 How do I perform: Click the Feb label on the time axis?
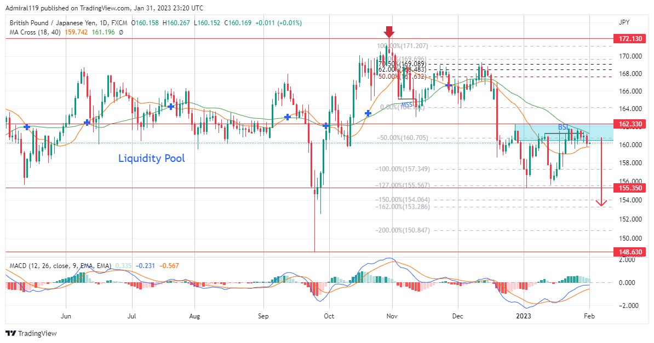tap(589, 316)
